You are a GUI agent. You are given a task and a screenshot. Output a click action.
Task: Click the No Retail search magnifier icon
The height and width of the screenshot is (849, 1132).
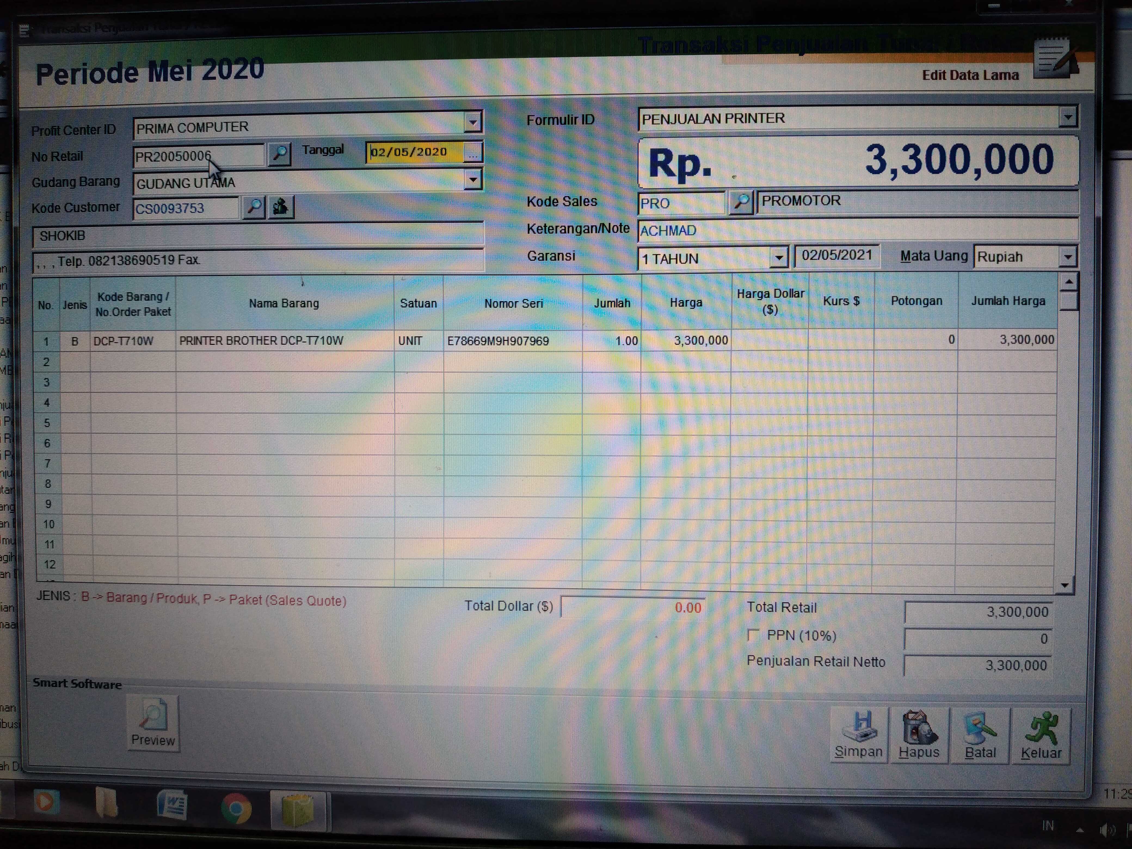pyautogui.click(x=279, y=153)
